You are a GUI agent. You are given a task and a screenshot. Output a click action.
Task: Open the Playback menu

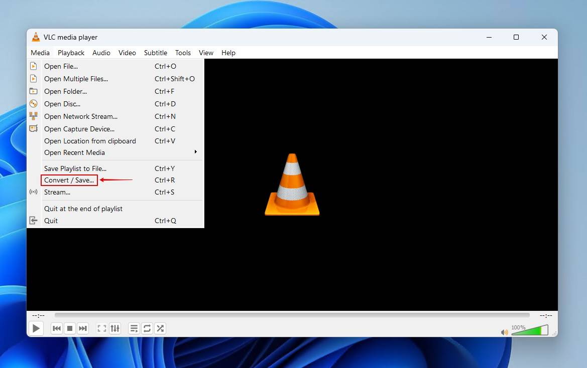tap(71, 53)
